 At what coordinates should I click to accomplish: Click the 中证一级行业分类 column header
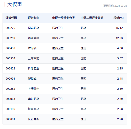(x=63, y=18)
